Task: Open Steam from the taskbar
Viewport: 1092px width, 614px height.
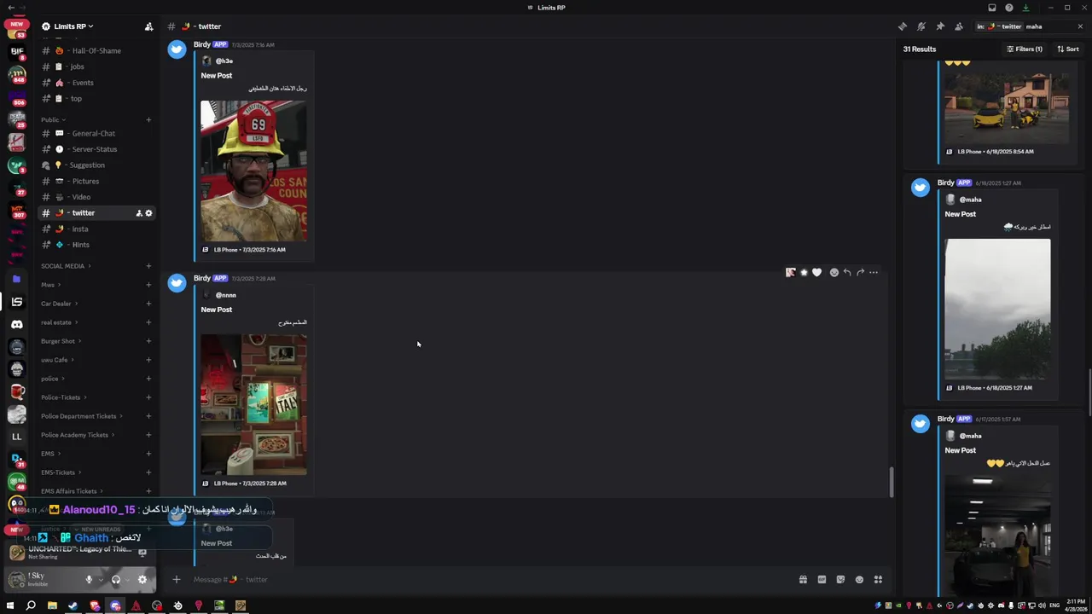Action: click(x=73, y=605)
